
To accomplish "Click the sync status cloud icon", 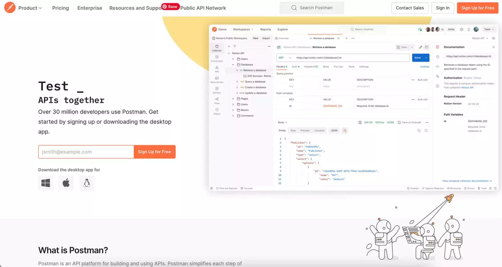I will coord(420,29).
